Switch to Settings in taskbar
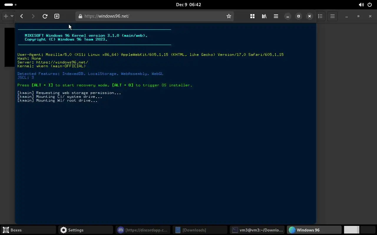The height and width of the screenshot is (235, 377). point(85,230)
